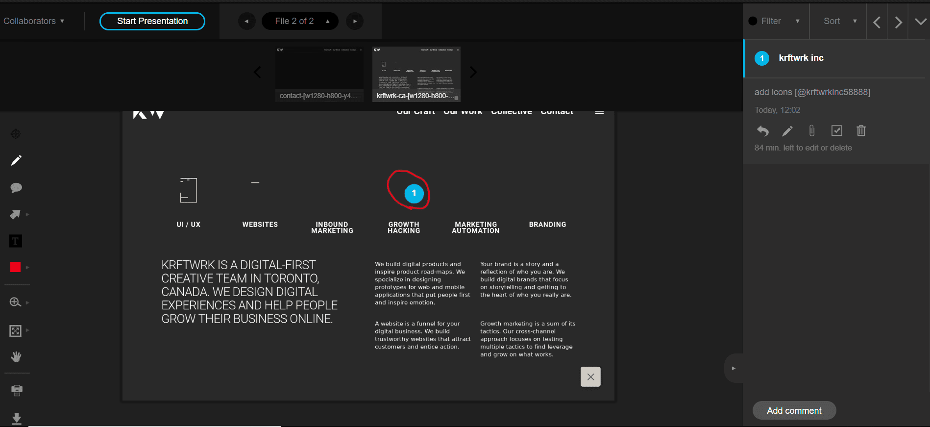Viewport: 930px width, 427px height.
Task: Click the Today, 12:02 timestamp
Action: click(x=777, y=110)
